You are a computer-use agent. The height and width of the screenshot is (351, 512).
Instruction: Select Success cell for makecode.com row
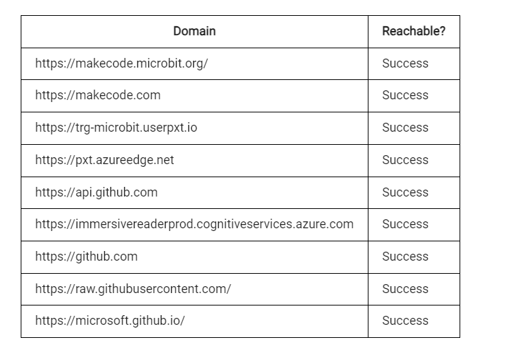405,95
